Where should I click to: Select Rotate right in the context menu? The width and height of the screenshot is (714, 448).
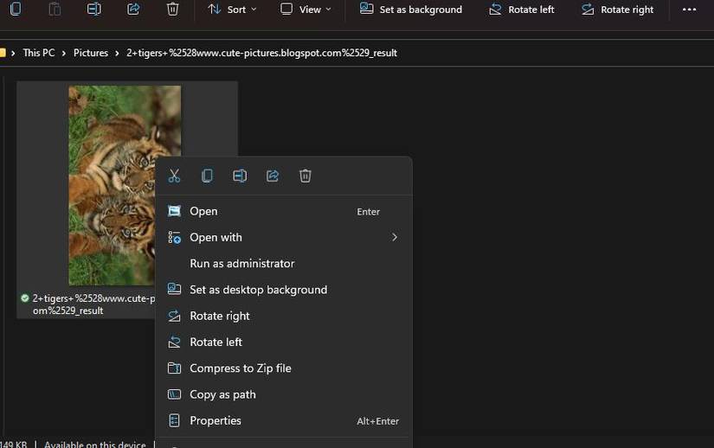(283, 316)
